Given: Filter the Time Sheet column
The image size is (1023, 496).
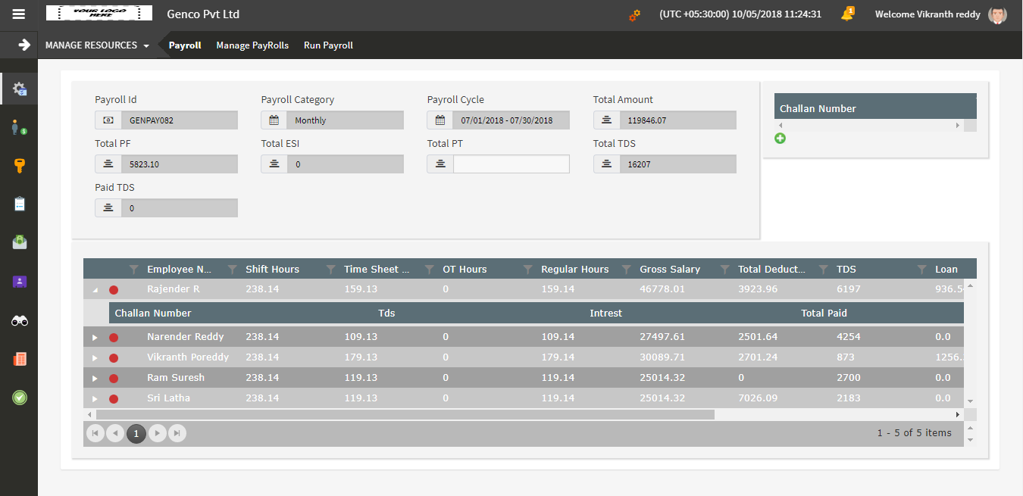Looking at the screenshot, I should click(x=429, y=270).
